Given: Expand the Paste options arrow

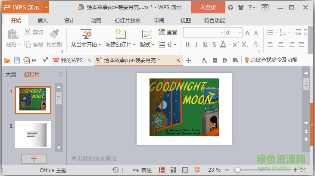Looking at the screenshot, I should coord(19,45).
